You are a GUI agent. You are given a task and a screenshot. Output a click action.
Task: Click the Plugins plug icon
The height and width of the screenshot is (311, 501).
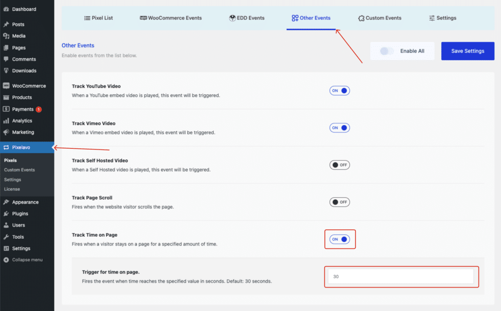tap(6, 214)
